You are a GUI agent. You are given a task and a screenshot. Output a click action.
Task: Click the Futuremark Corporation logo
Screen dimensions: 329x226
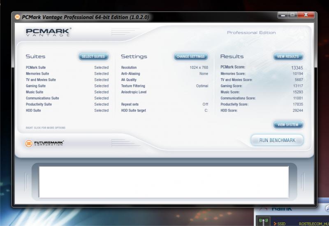pos(44,143)
